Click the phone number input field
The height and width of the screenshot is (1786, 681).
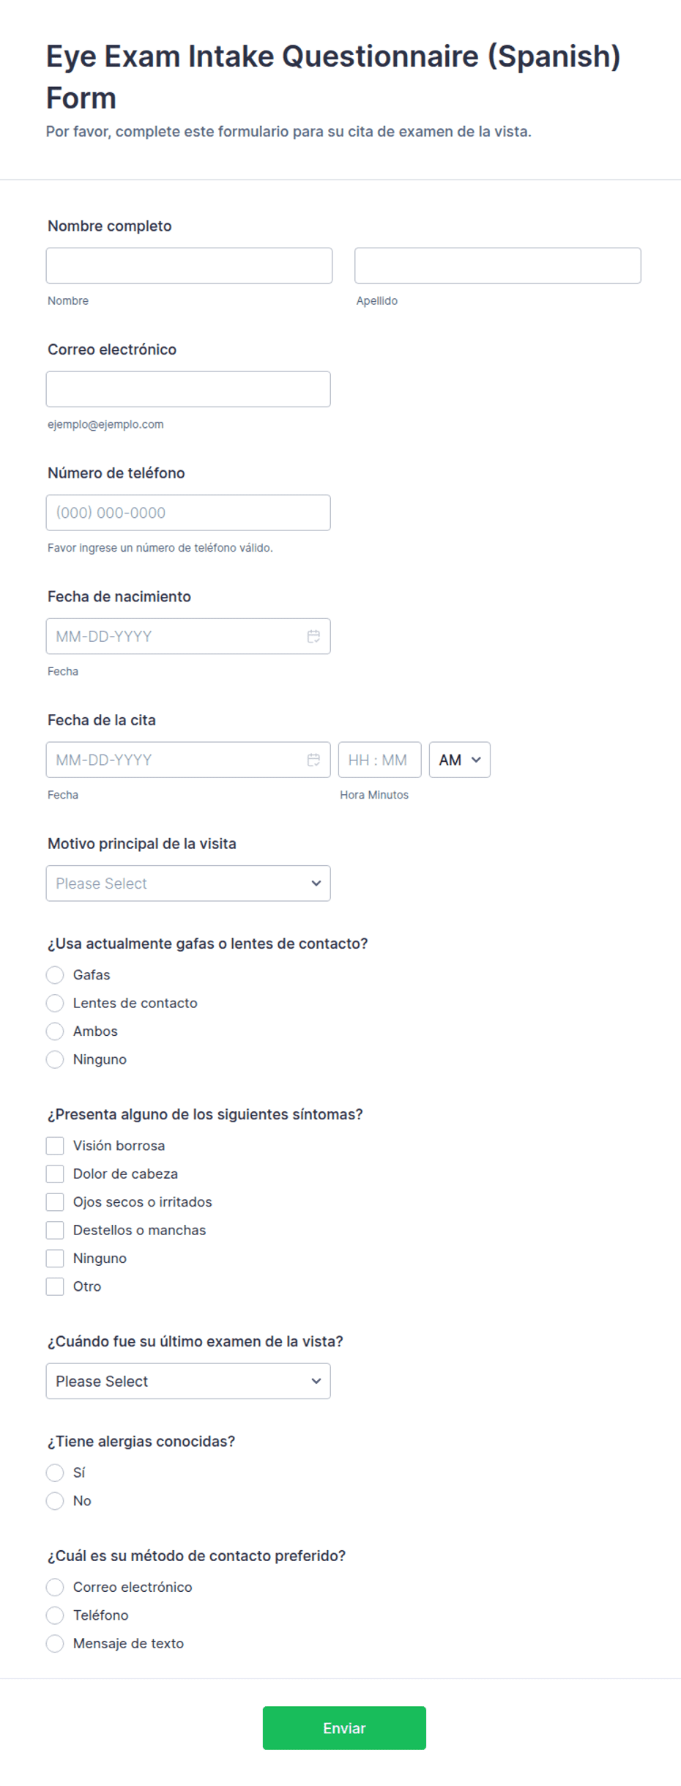coord(188,513)
